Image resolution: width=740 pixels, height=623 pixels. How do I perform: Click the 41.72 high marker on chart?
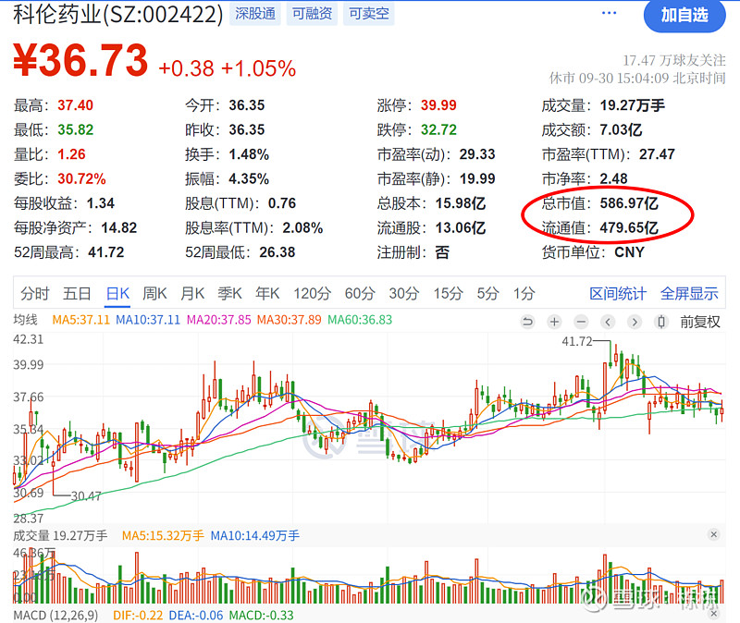[x=576, y=341]
